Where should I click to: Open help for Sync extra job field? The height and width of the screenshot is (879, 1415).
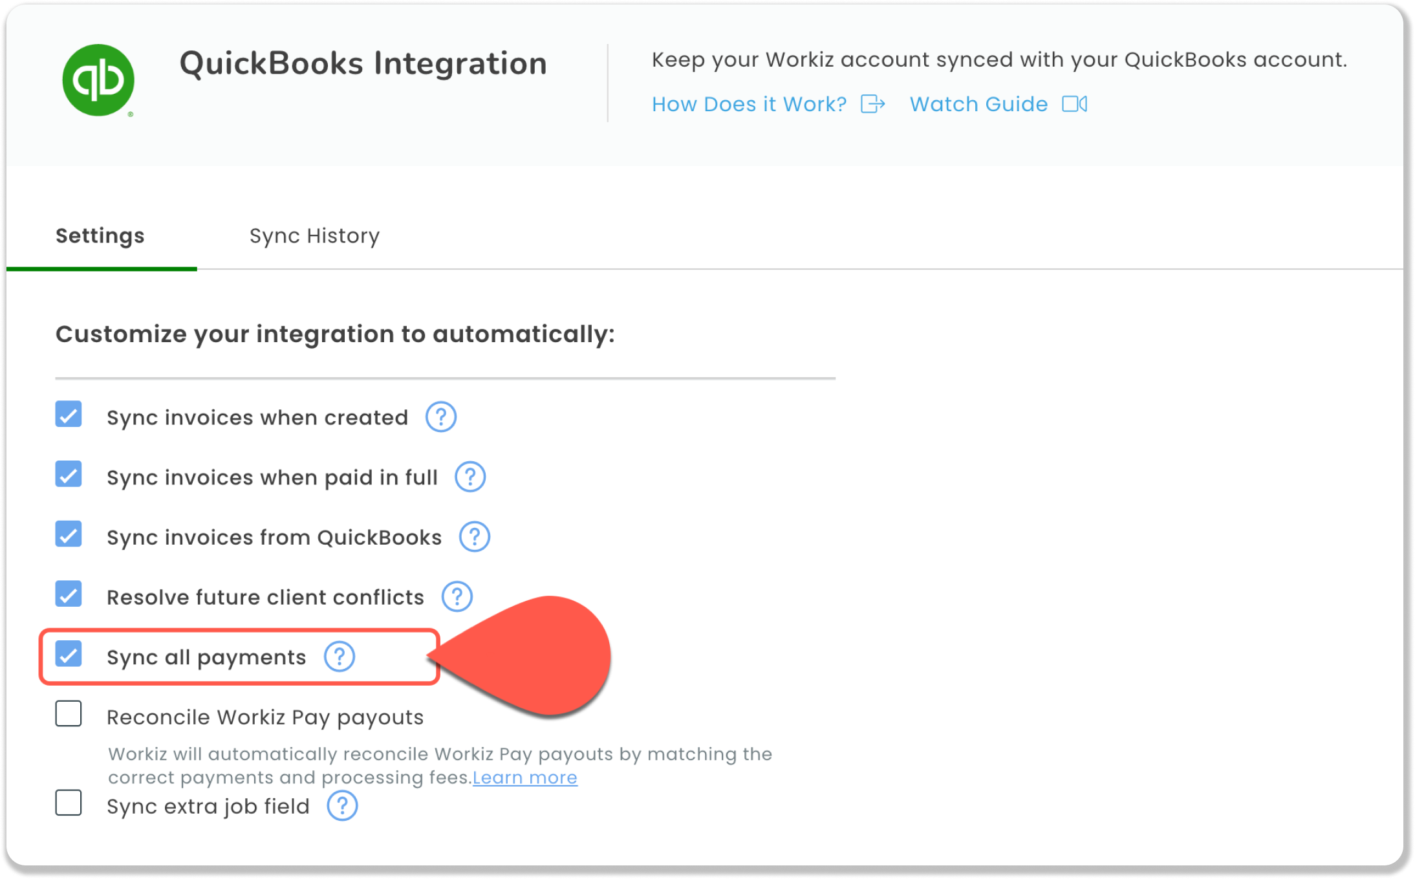(342, 806)
